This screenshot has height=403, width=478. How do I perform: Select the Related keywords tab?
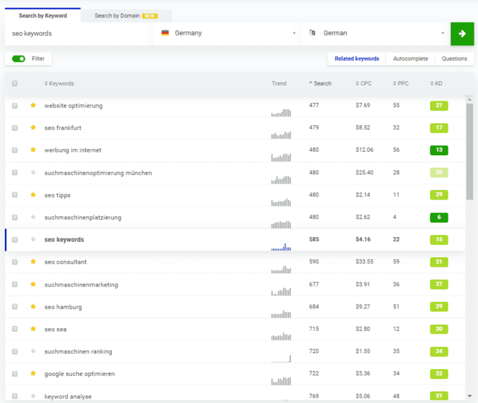pos(357,58)
